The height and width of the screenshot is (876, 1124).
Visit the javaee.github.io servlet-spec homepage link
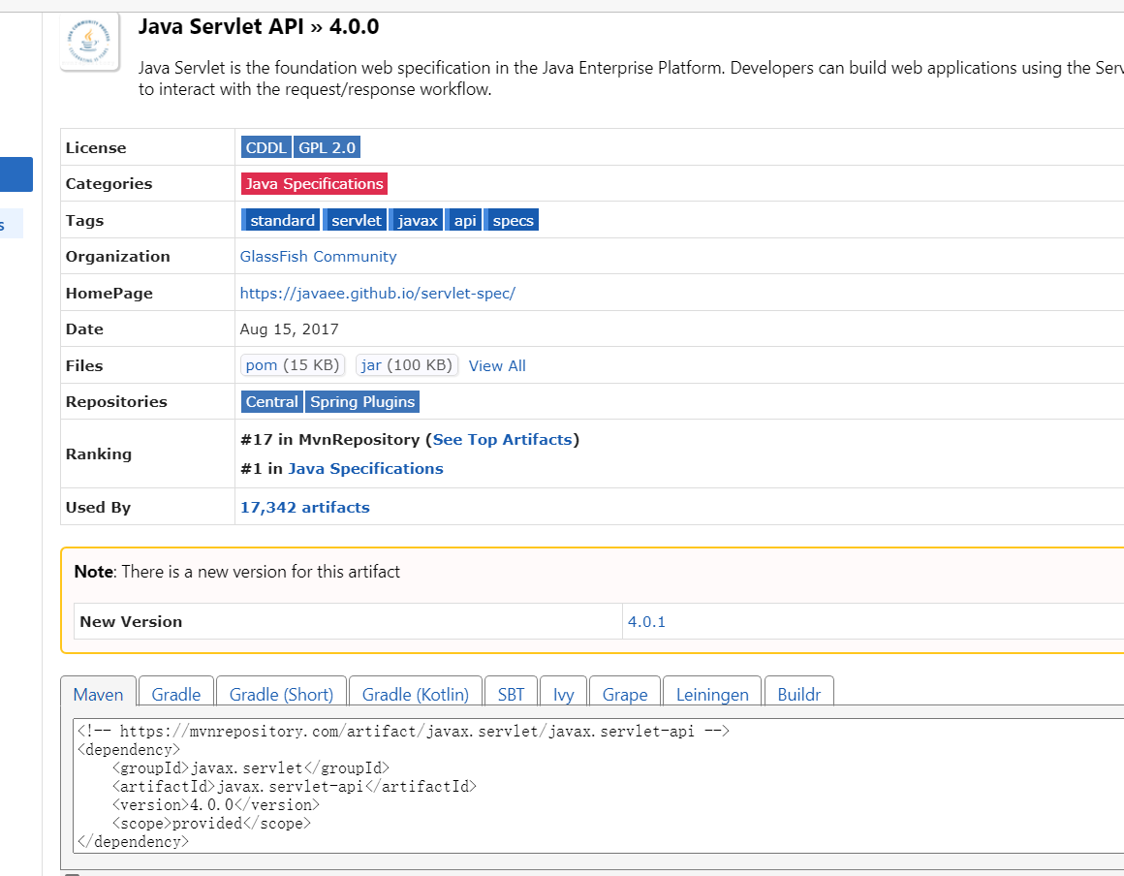click(x=378, y=294)
